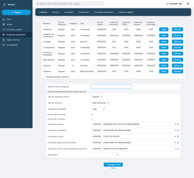Open Comercio digital menu
The height and width of the screenshot is (178, 194).
point(126,12)
